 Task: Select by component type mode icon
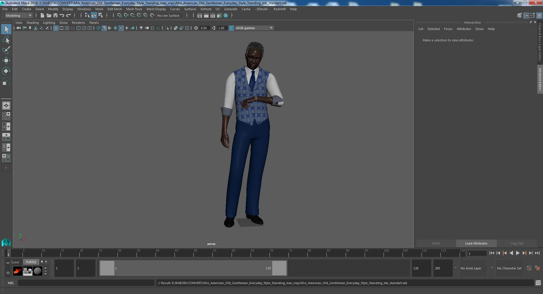point(100,16)
